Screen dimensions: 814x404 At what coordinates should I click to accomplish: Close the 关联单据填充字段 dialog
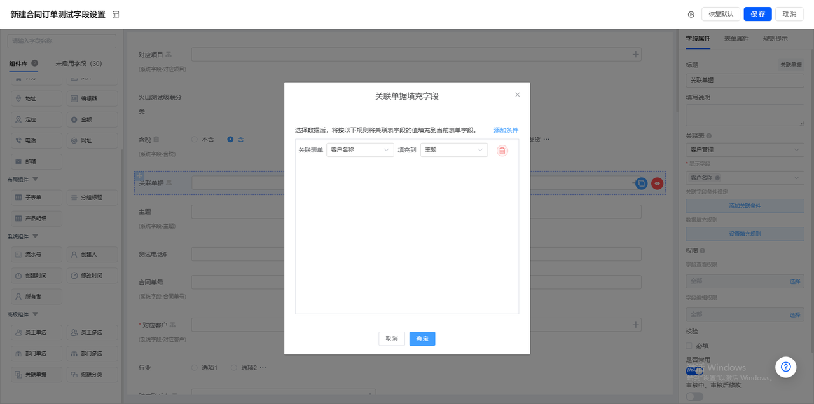coord(517,95)
